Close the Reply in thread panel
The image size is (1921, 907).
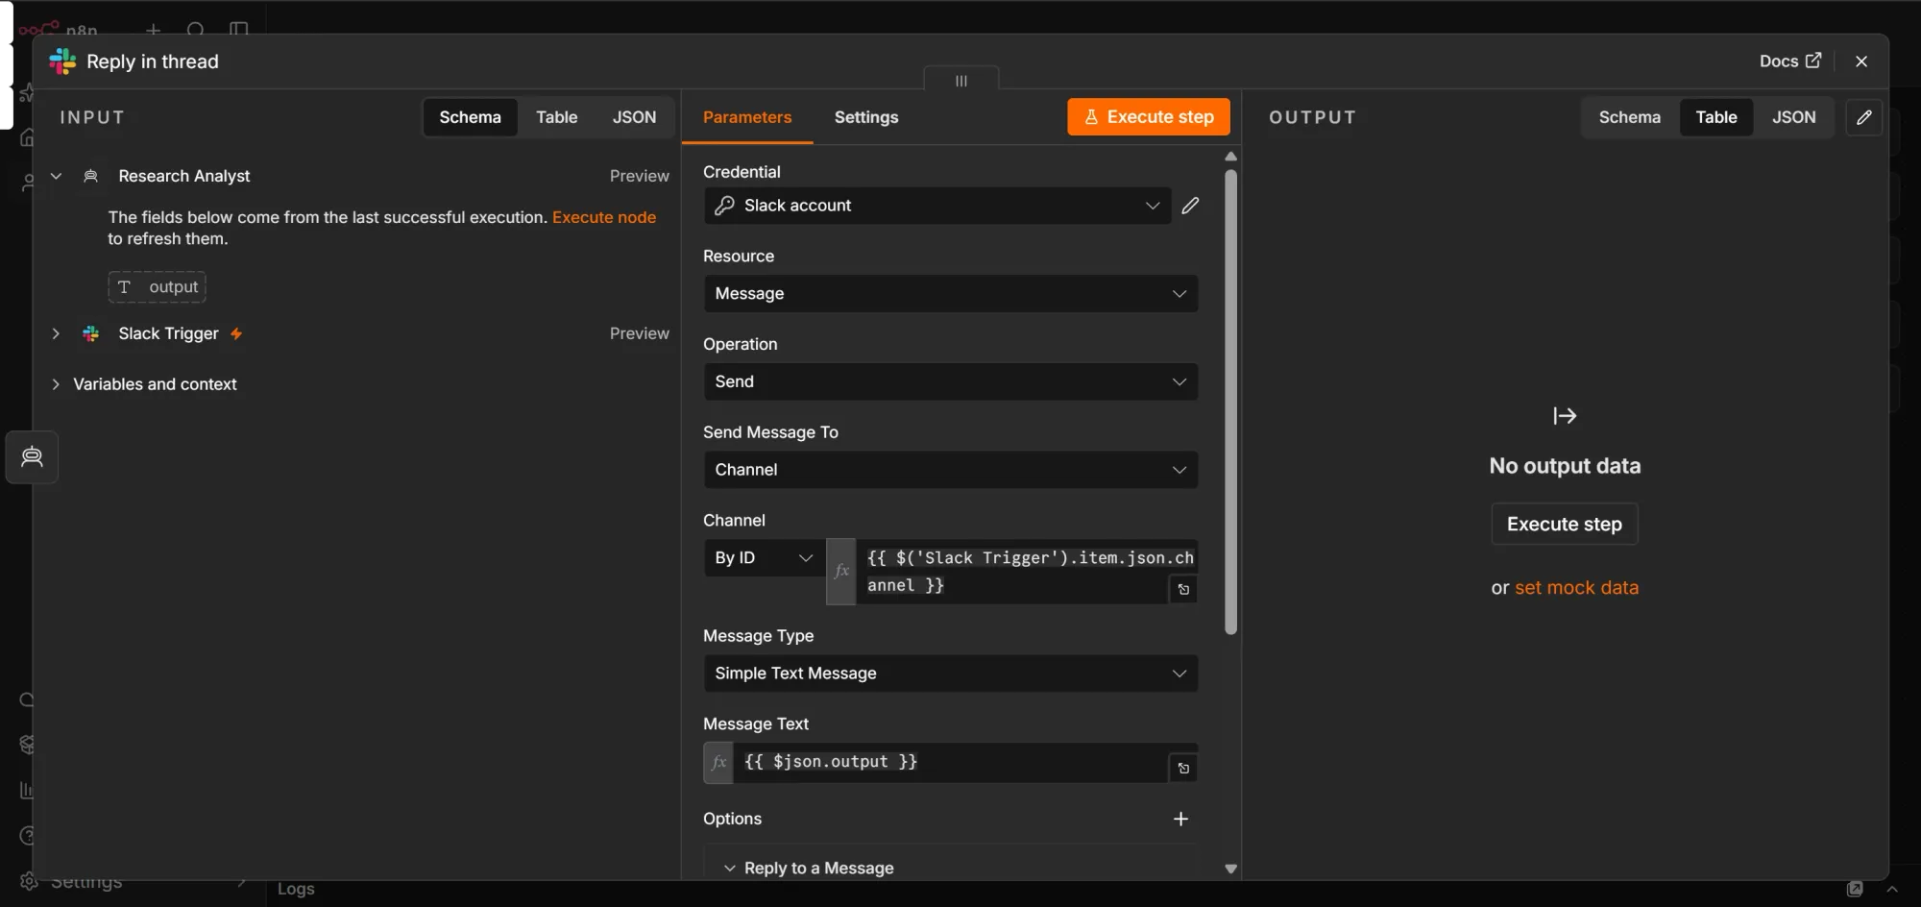(x=1861, y=61)
